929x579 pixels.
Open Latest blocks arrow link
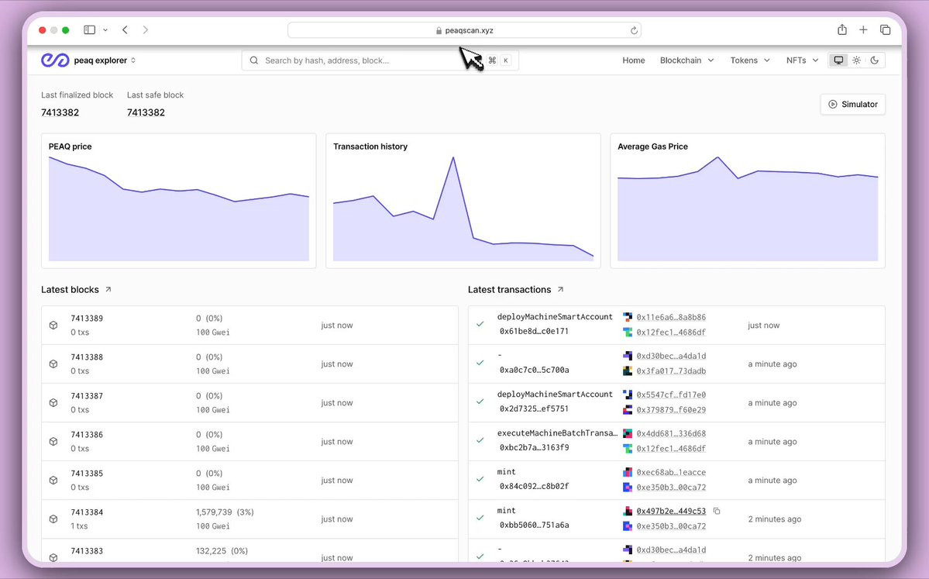click(x=108, y=289)
